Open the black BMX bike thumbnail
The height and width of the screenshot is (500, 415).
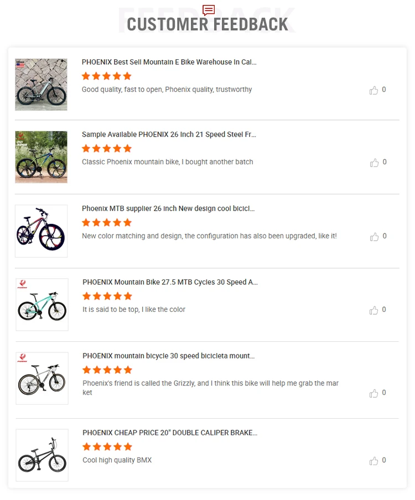click(x=42, y=455)
